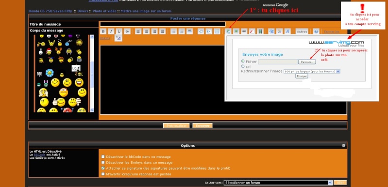
Task: Check Désactiver le BBCode dans ce message
Action: click(103, 156)
